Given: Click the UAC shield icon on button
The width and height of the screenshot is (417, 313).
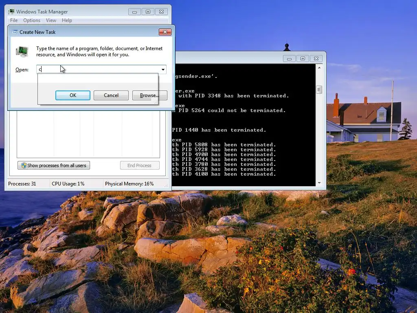Looking at the screenshot, I should pyautogui.click(x=24, y=165).
